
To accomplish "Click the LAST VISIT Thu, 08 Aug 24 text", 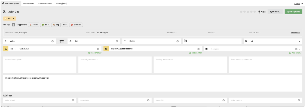I will 97,33.
